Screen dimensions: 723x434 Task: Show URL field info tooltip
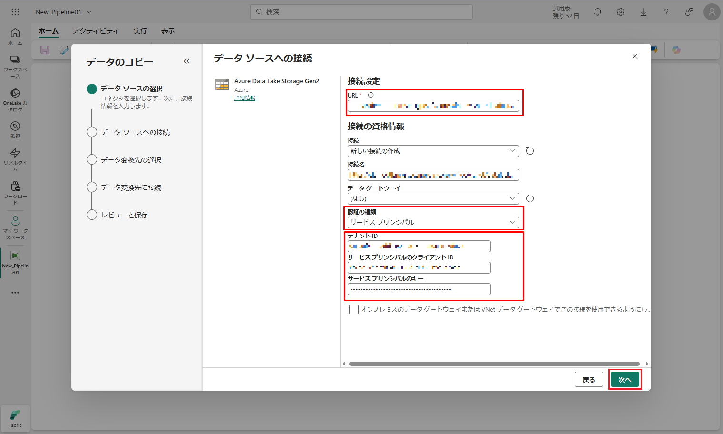tap(371, 95)
